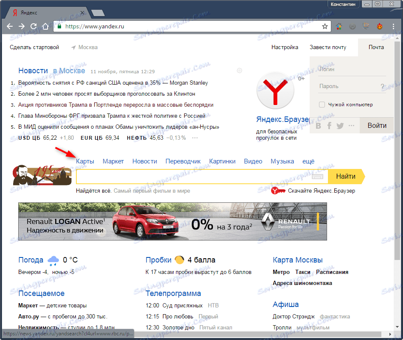Screen dimensions: 403x340
Task: Open the Пробки traffic heading
Action: tap(159, 260)
